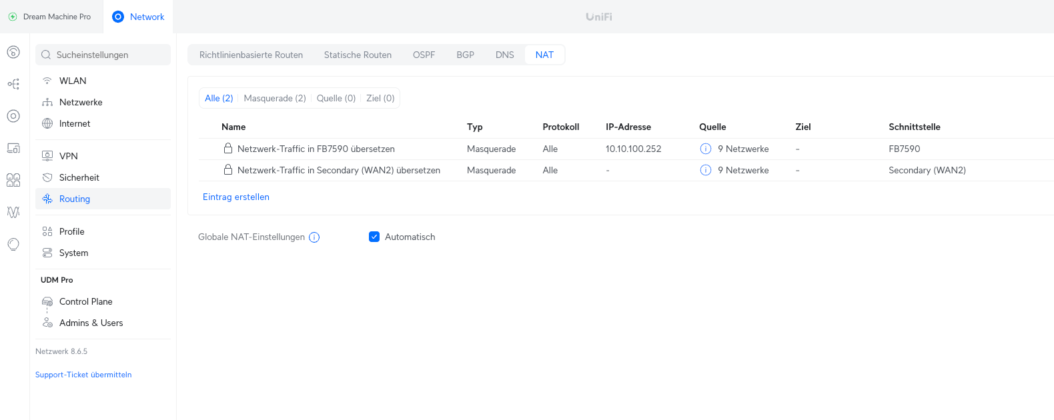
Task: Click Eintrag erstellen link
Action: pos(236,197)
